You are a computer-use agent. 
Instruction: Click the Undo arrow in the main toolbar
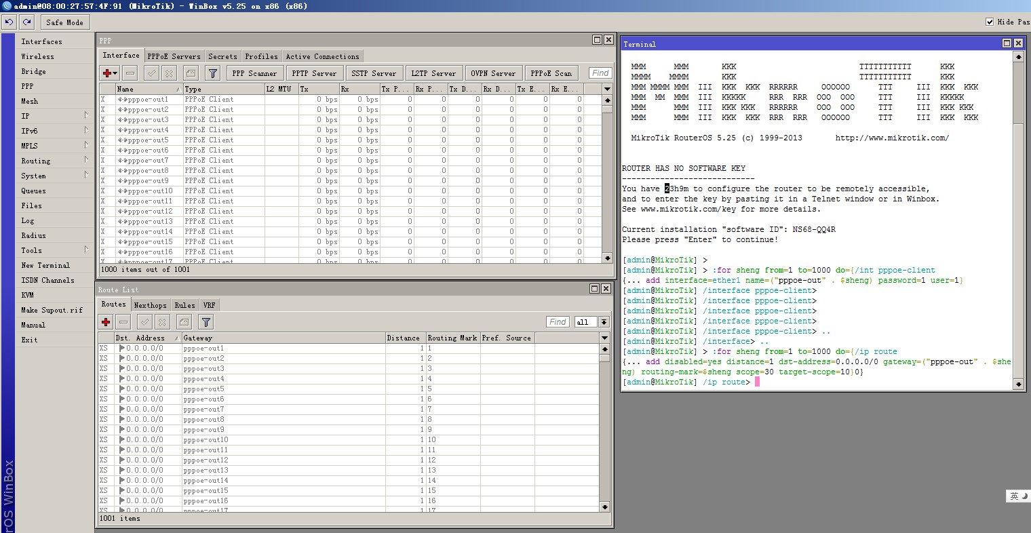pyautogui.click(x=9, y=22)
